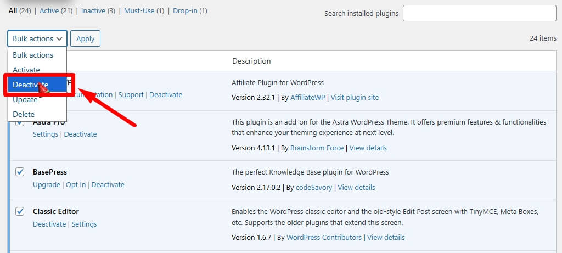The image size is (562, 253).
Task: Click the BasePress Upgrade link
Action: point(47,184)
